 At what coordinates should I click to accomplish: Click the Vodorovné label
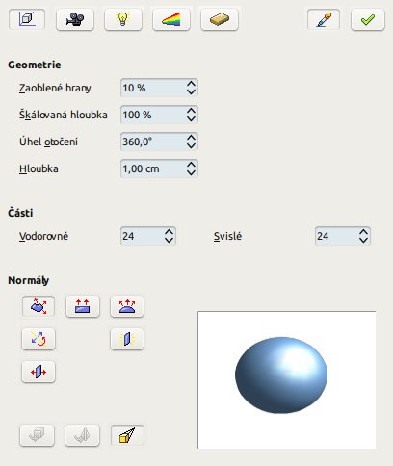point(43,236)
